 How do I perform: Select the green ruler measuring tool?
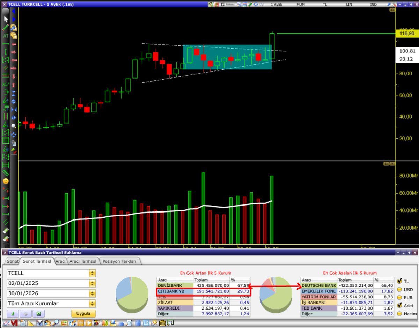pyautogui.click(x=6, y=173)
